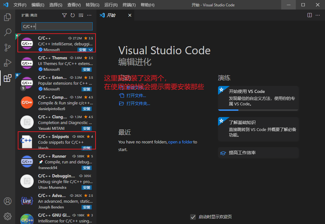
Task: Open editor more actions menu
Action: pyautogui.click(x=317, y=15)
